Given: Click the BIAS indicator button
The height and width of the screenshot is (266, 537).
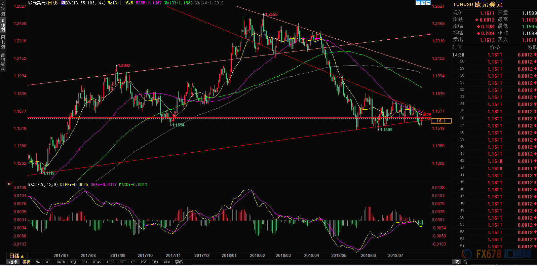Looking at the screenshot, I should 97,262.
